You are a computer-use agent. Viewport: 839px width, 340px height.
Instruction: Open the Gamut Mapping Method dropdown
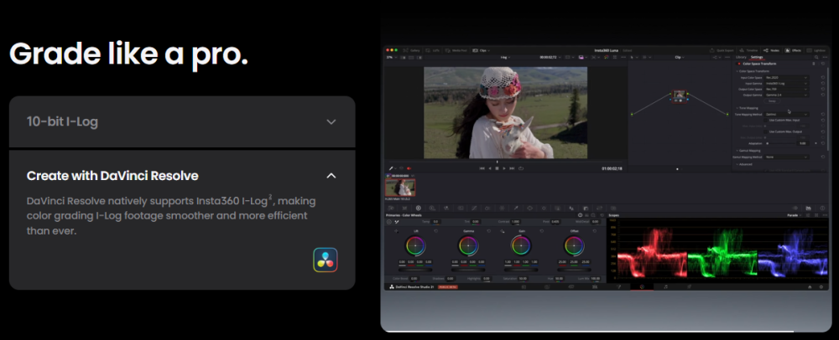pyautogui.click(x=787, y=157)
